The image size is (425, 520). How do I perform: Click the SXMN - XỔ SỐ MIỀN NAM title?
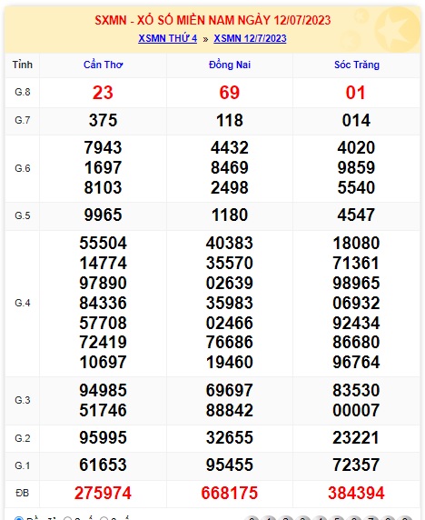(212, 20)
